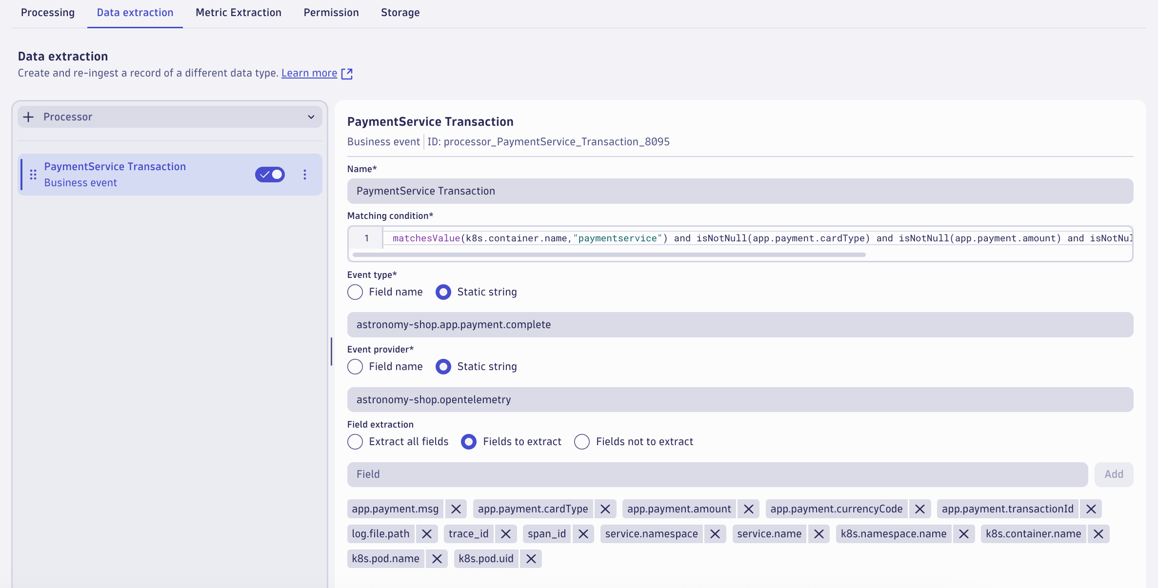The width and height of the screenshot is (1158, 588).
Task: Click the app.payment.cardType chip label
Action: (x=533, y=509)
